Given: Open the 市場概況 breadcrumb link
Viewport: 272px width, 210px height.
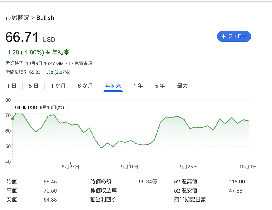Looking at the screenshot, I should click(x=17, y=18).
